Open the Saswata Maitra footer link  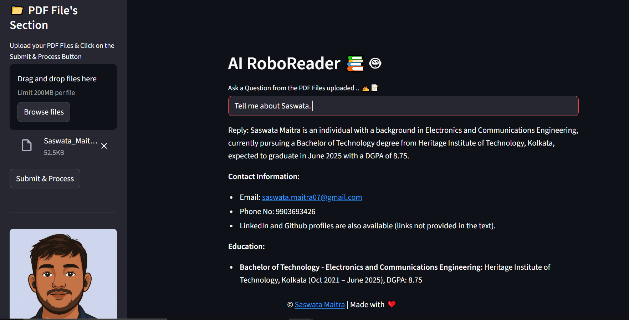pyautogui.click(x=320, y=305)
